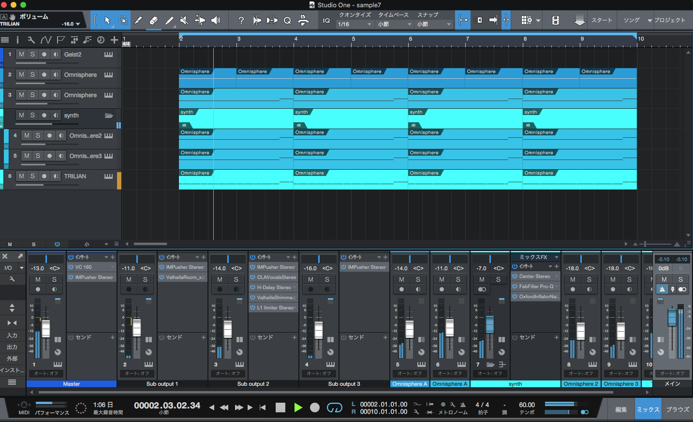Toggle H-Delay Stereo insert power
This screenshot has width=693, height=422.
pos(252,287)
